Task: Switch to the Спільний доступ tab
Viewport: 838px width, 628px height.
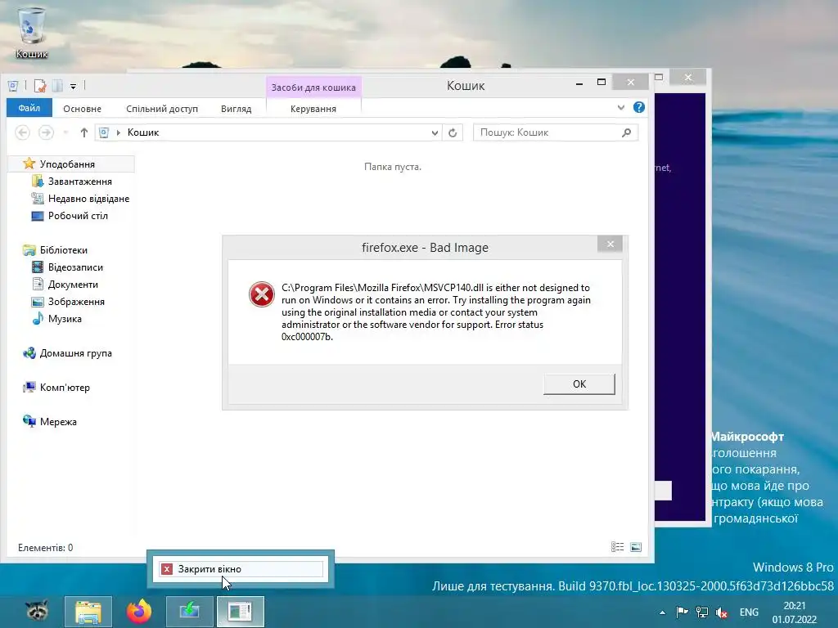Action: (x=162, y=109)
